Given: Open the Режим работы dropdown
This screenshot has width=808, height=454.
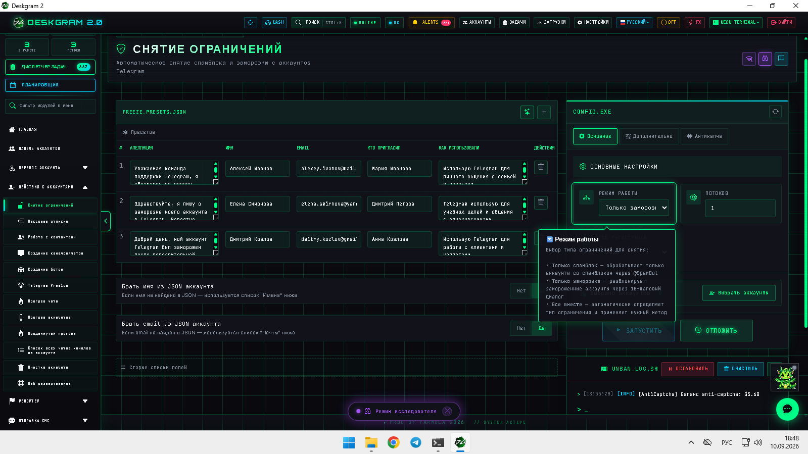Looking at the screenshot, I should coord(634,208).
